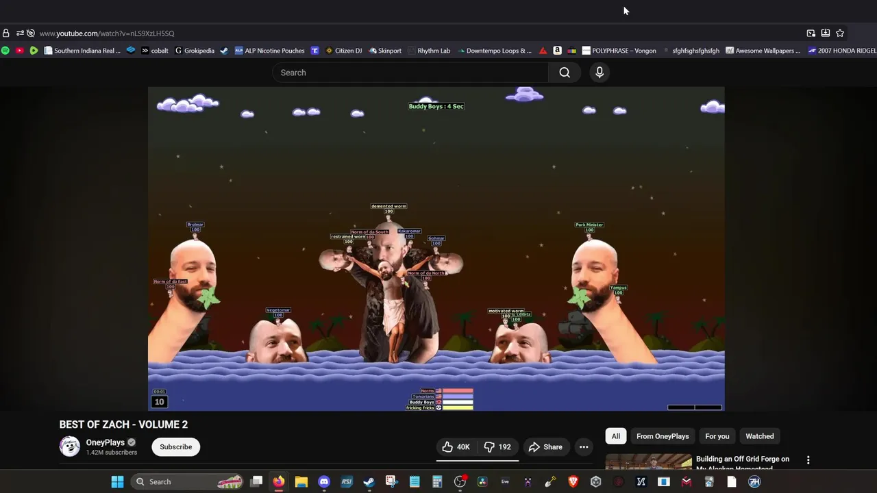
Task: Click the video player to pause playback
Action: click(436, 249)
